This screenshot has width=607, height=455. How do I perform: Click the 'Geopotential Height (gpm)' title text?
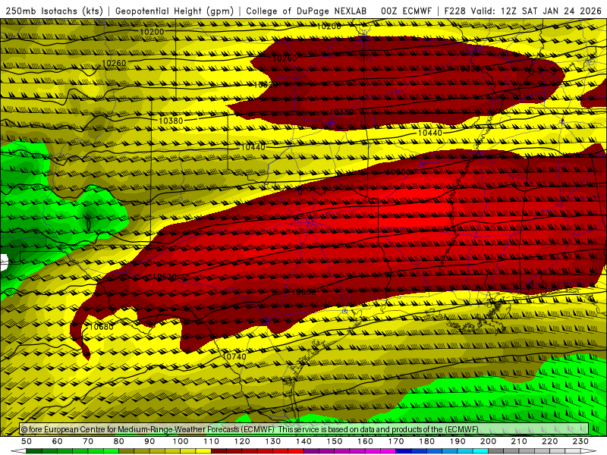pyautogui.click(x=175, y=11)
